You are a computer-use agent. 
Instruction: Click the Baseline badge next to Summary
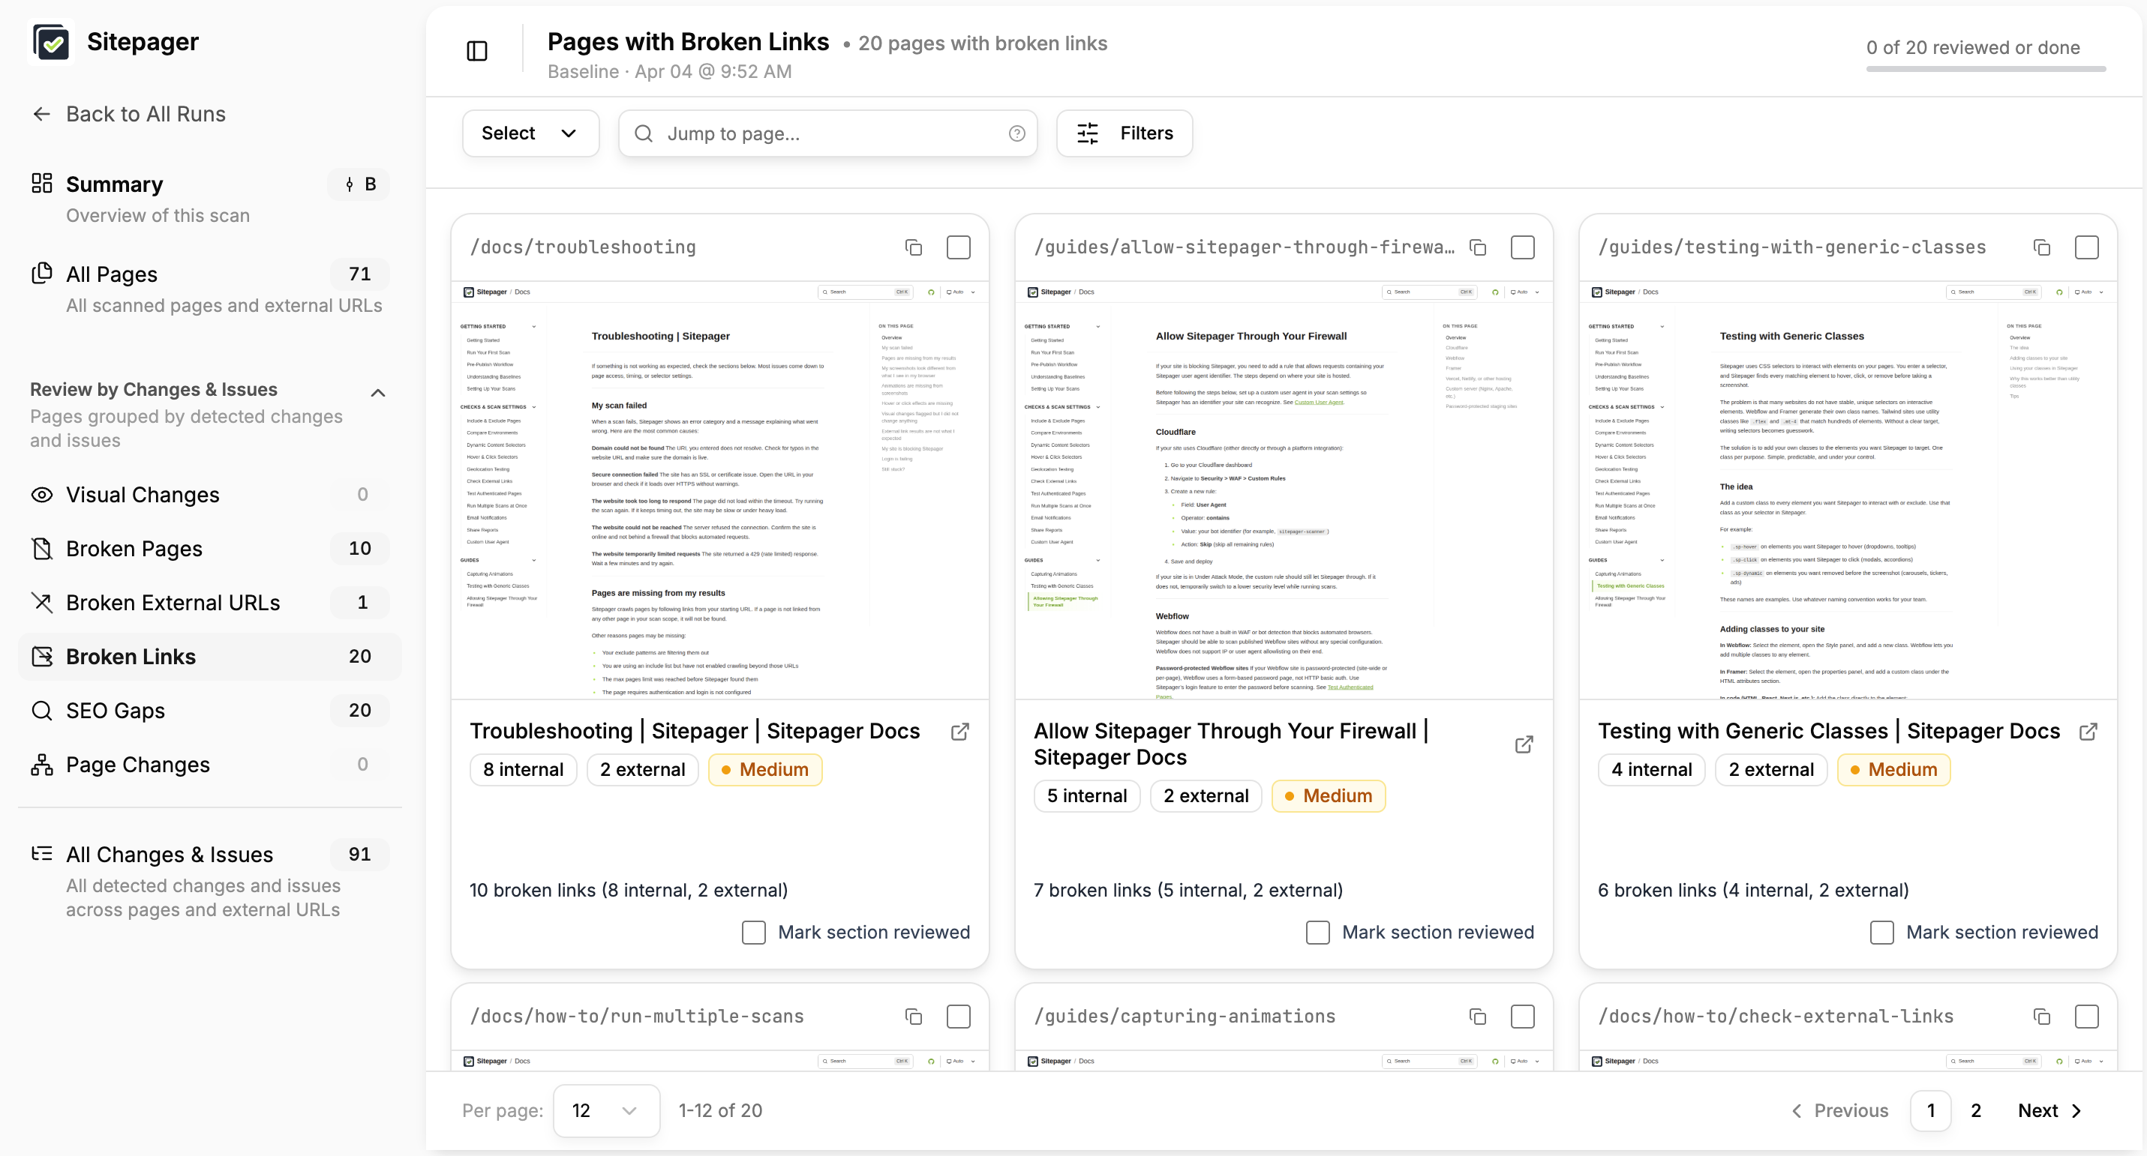[359, 184]
